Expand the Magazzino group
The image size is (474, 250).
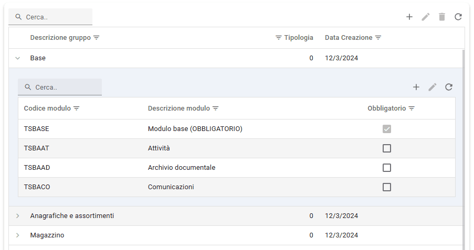(x=17, y=235)
